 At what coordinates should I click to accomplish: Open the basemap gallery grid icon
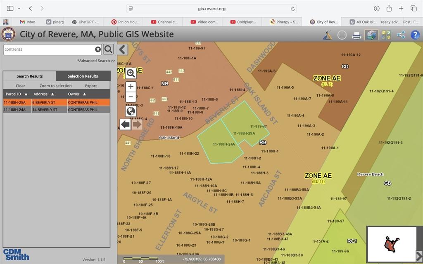coord(386,35)
